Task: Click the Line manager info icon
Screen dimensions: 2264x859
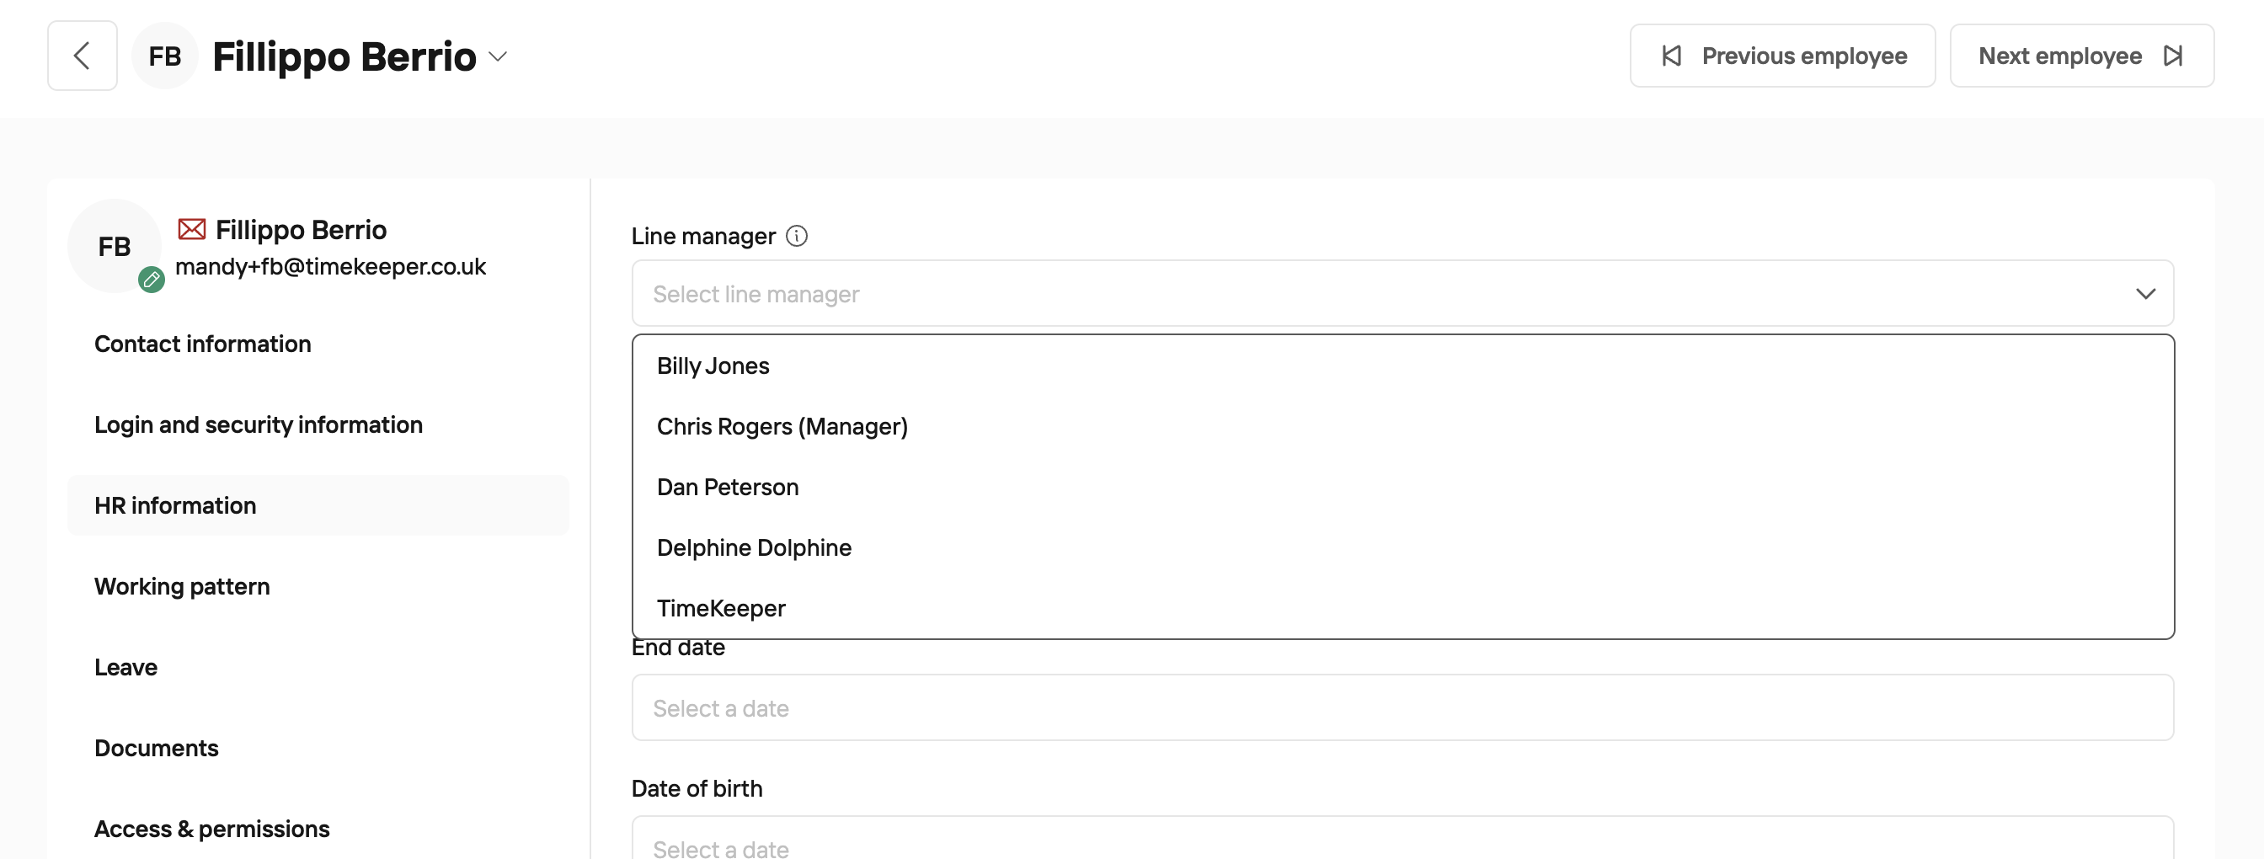Action: click(796, 236)
